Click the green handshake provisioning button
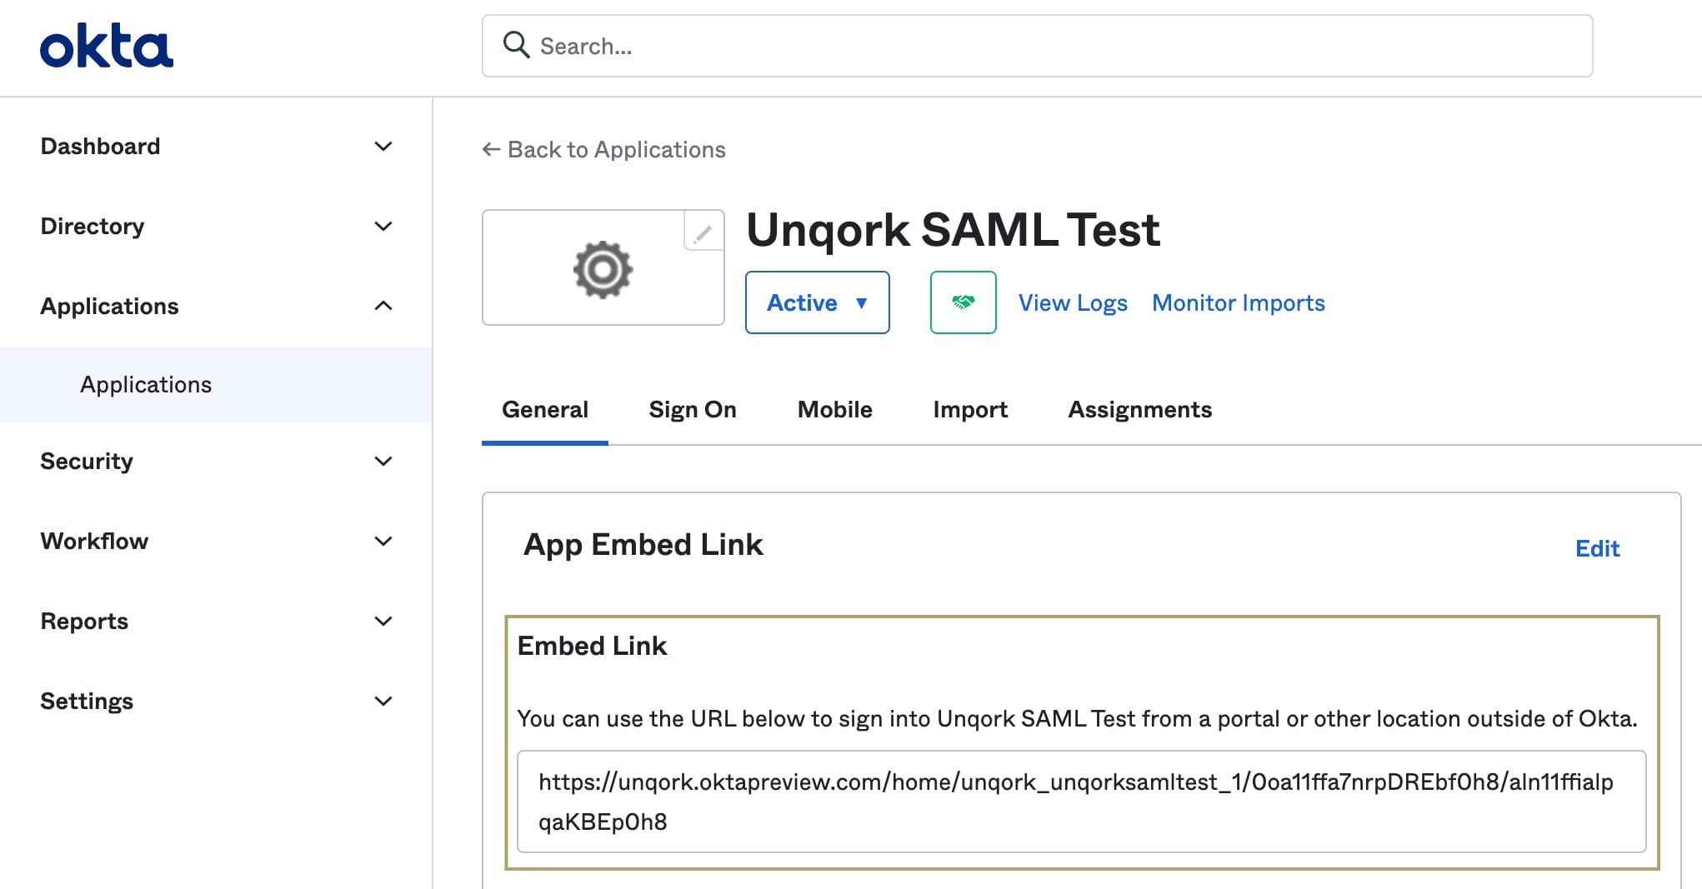Image resolution: width=1702 pixels, height=889 pixels. pyautogui.click(x=963, y=302)
